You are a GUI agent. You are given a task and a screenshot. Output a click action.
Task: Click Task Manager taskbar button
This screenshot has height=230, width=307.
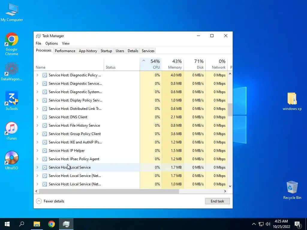click(x=66, y=224)
